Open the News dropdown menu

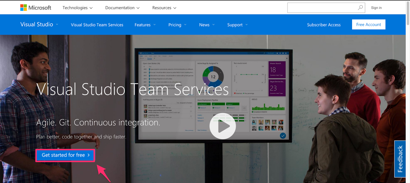click(x=207, y=25)
